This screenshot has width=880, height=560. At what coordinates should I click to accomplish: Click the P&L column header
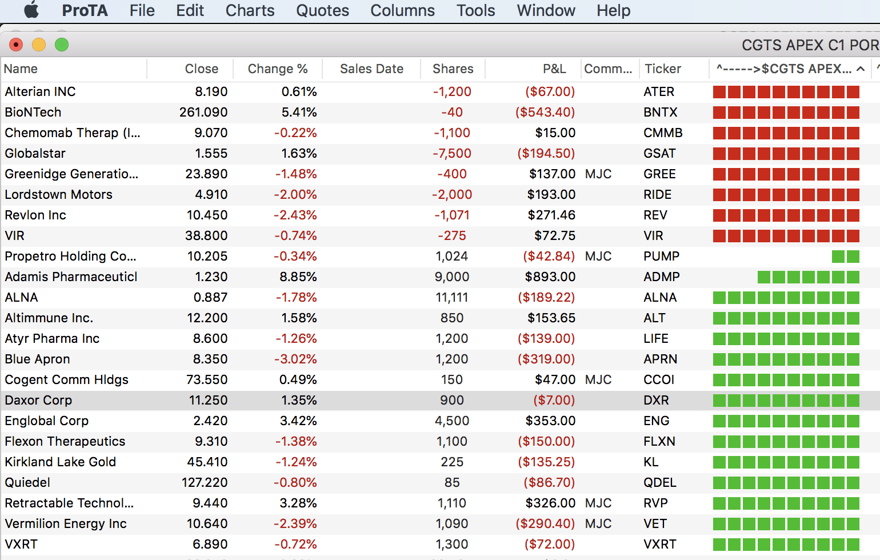(x=554, y=69)
